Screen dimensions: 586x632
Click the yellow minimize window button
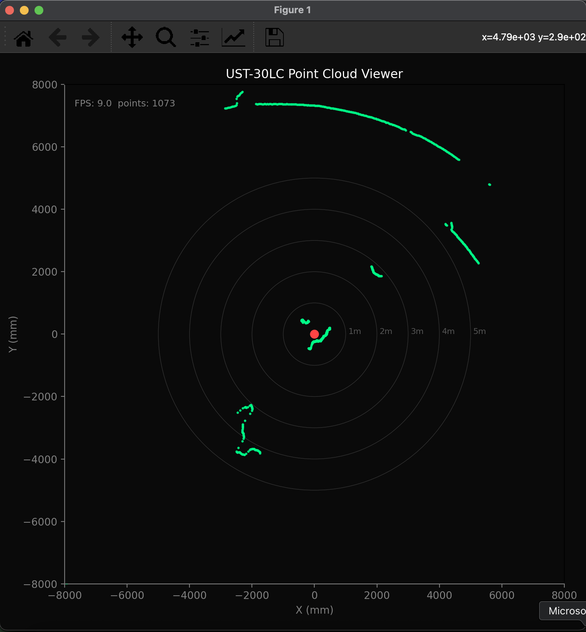tap(24, 10)
